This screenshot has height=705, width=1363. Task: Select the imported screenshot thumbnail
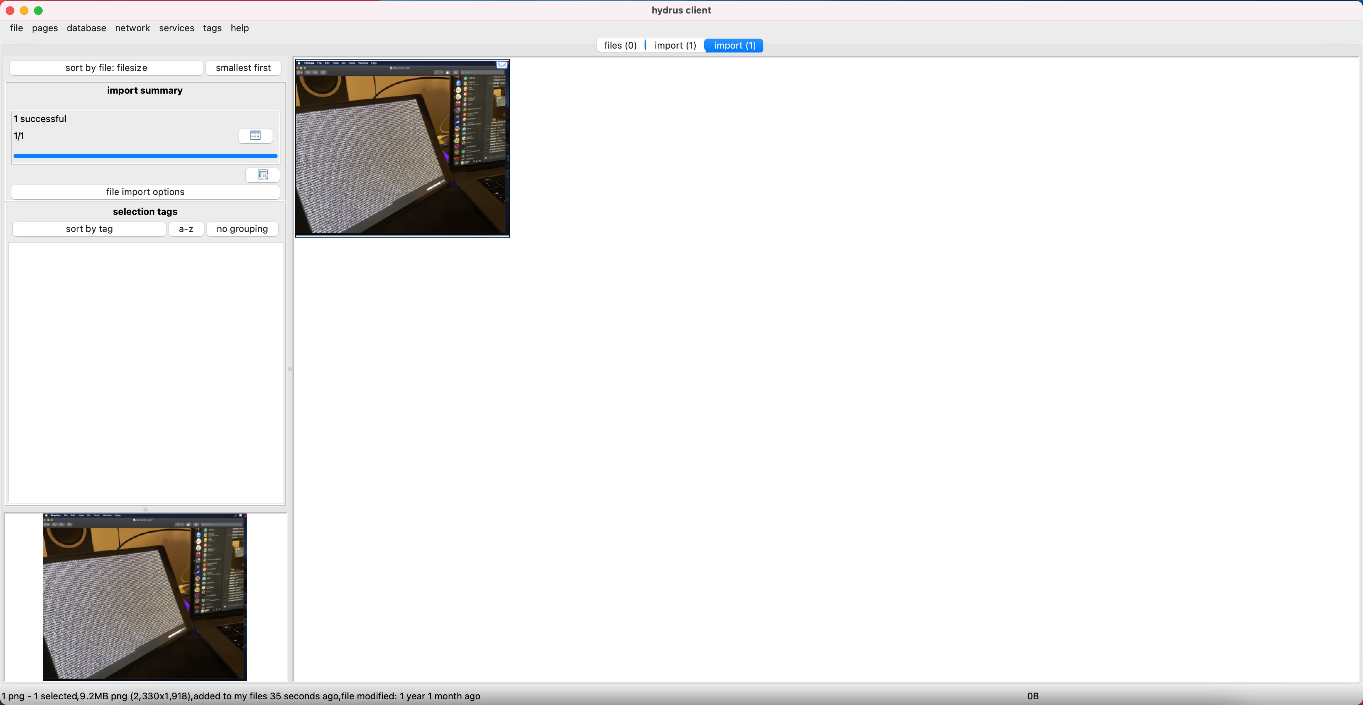click(x=402, y=148)
